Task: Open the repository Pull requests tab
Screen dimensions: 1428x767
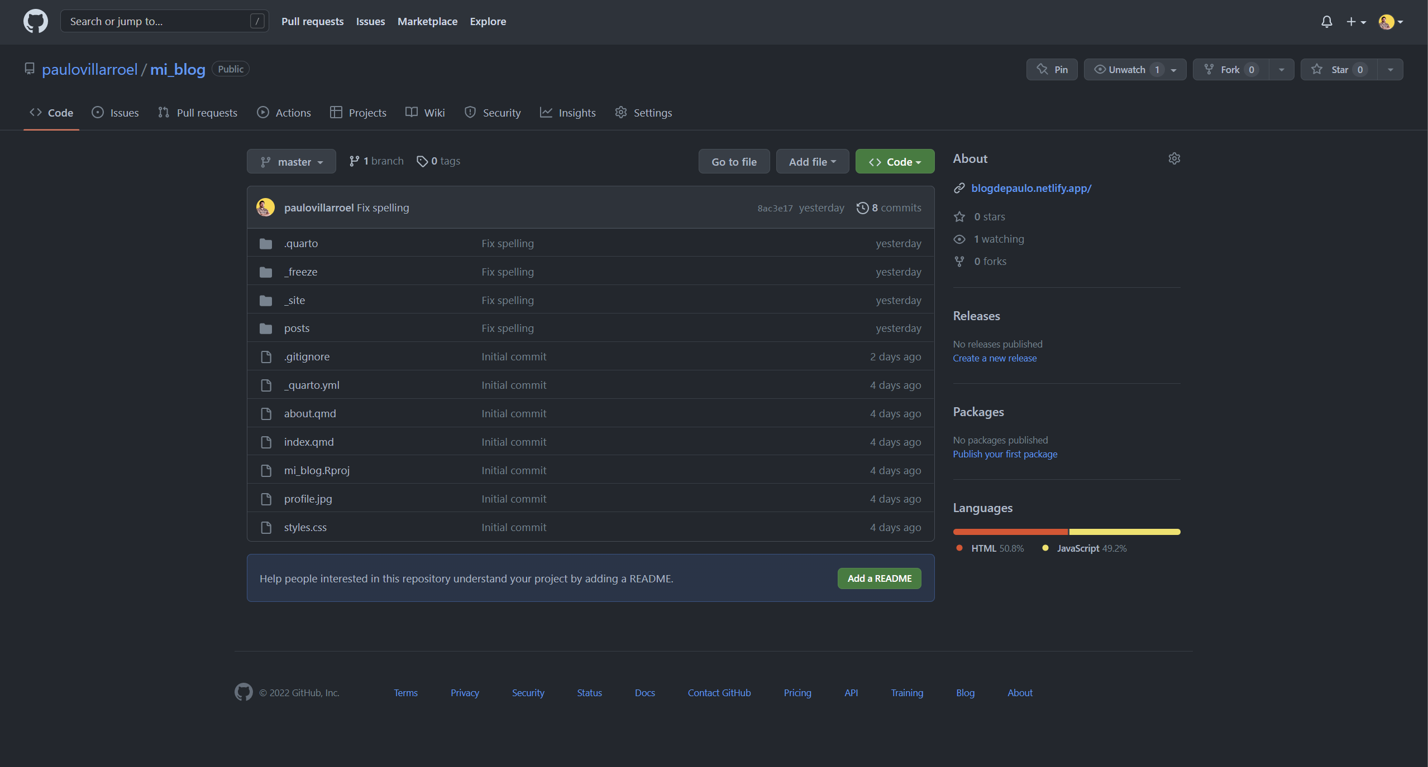Action: coord(197,113)
